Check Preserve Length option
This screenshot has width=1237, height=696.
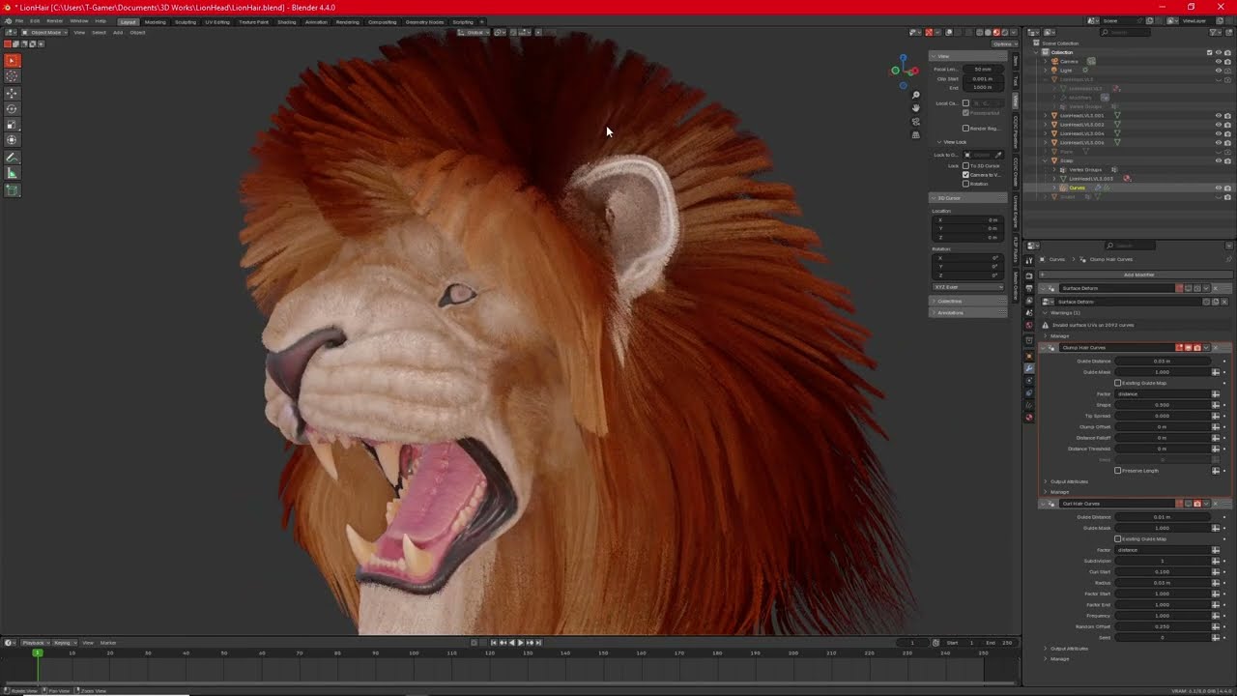1118,471
